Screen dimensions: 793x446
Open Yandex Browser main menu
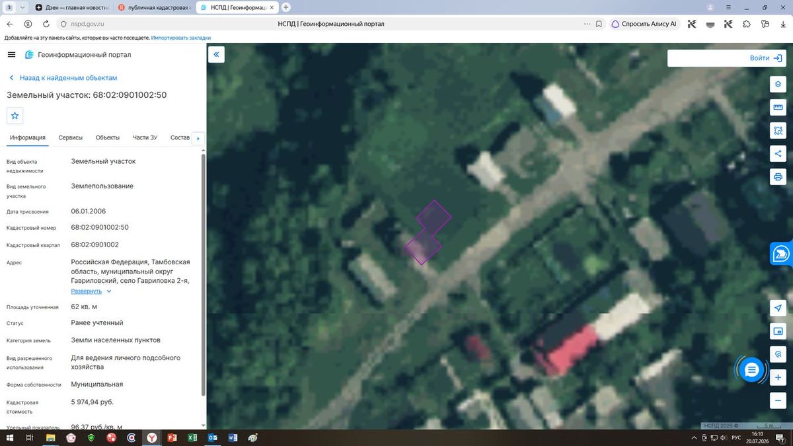coord(728,7)
